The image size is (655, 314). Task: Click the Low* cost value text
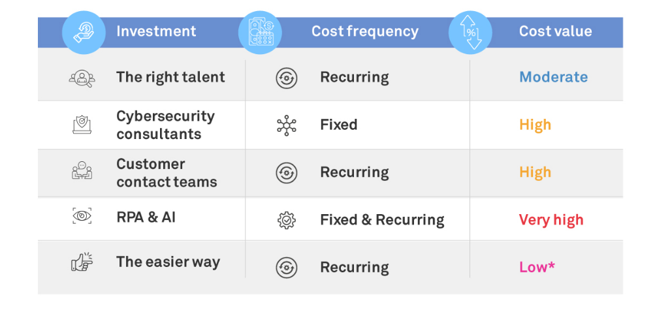pos(537,267)
